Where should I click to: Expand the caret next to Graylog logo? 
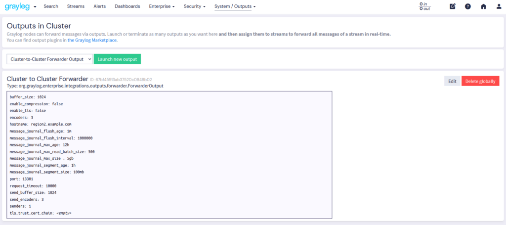pyautogui.click(x=35, y=7)
